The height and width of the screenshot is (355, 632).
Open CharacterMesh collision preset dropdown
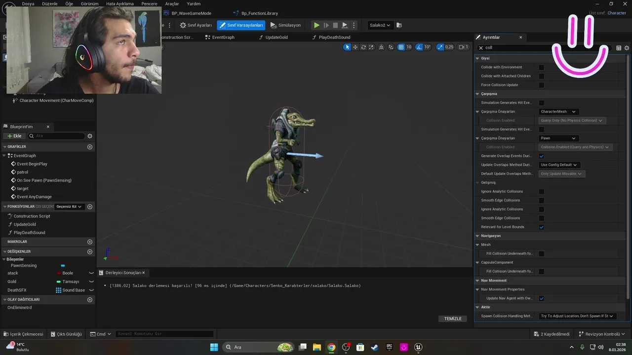(558, 111)
